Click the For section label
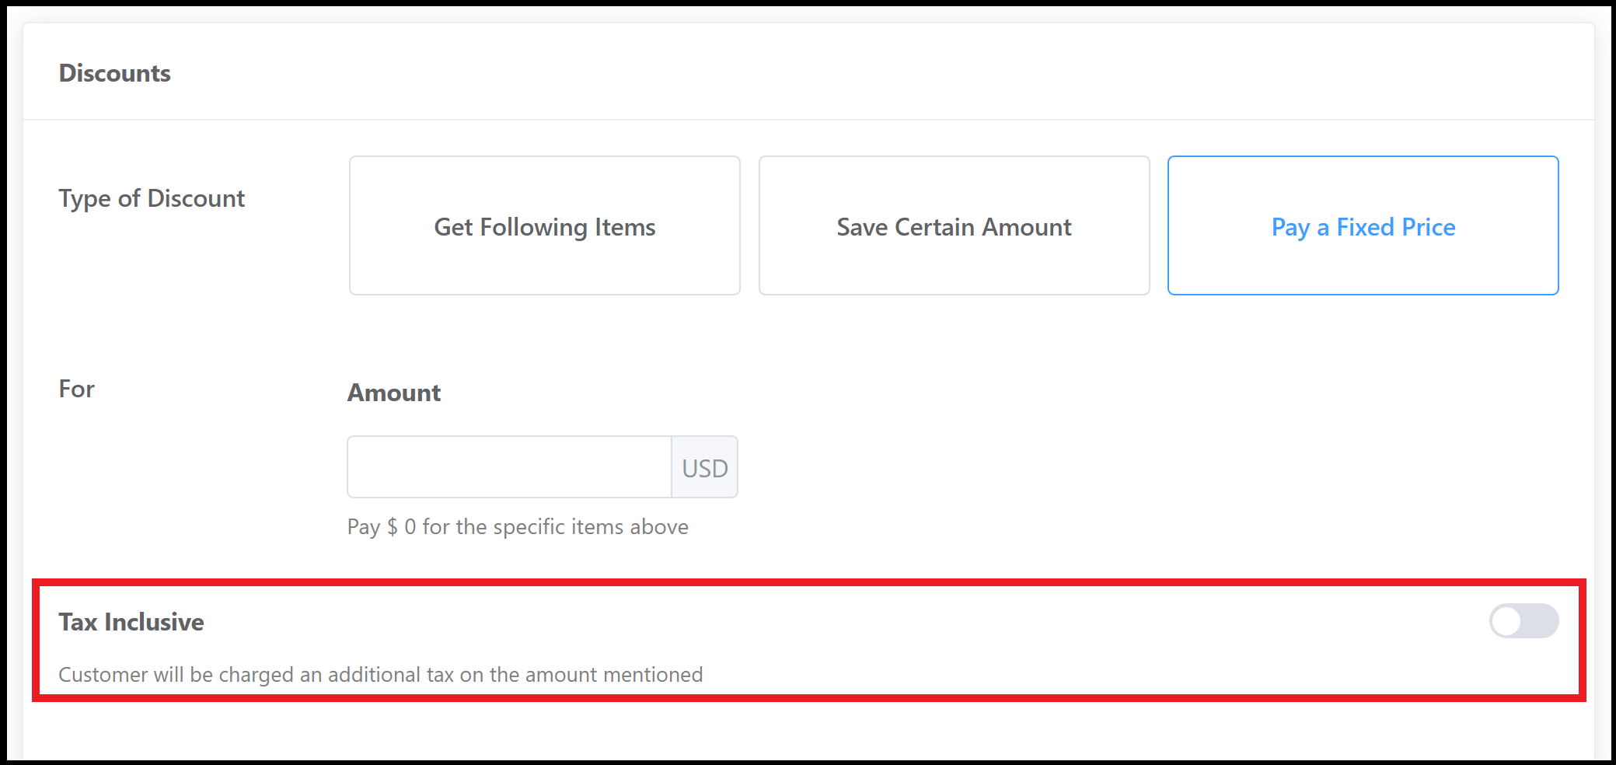This screenshot has width=1616, height=765. 75,389
